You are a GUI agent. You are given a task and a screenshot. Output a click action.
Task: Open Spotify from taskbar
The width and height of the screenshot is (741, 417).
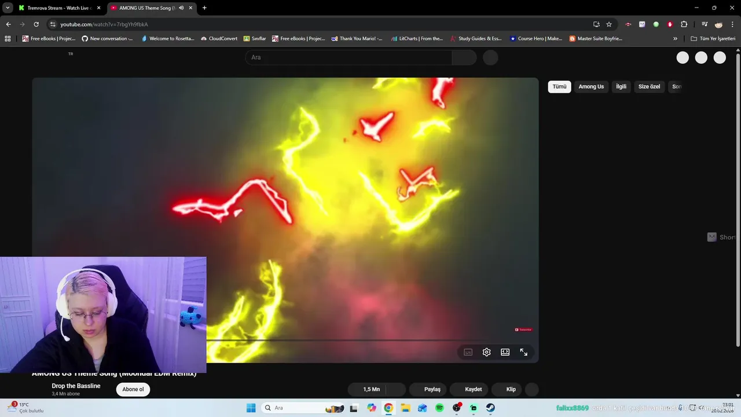point(439,408)
